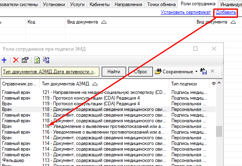
Task: Refresh the roles list
Action: click(37, 60)
